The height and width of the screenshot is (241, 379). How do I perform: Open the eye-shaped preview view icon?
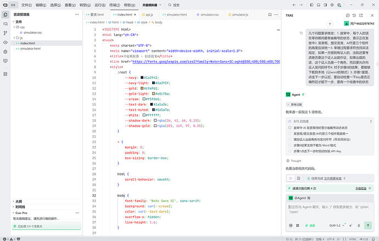point(5,42)
